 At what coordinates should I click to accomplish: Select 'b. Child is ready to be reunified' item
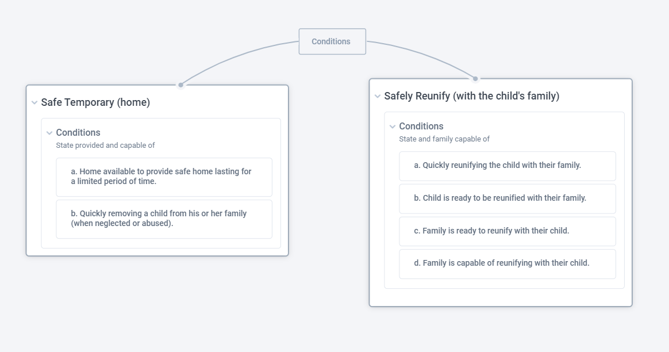(x=507, y=198)
